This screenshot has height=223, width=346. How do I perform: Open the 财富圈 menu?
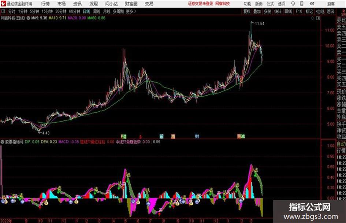(131, 4)
